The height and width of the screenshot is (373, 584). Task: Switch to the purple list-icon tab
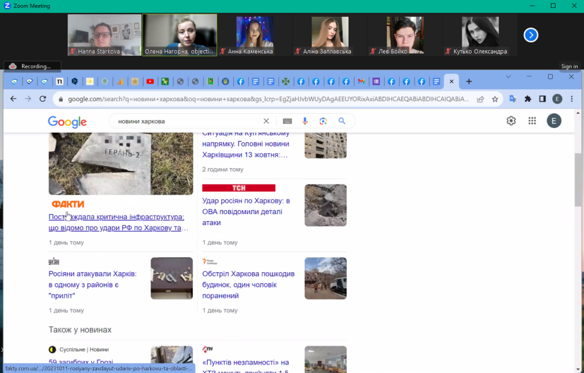tap(376, 81)
